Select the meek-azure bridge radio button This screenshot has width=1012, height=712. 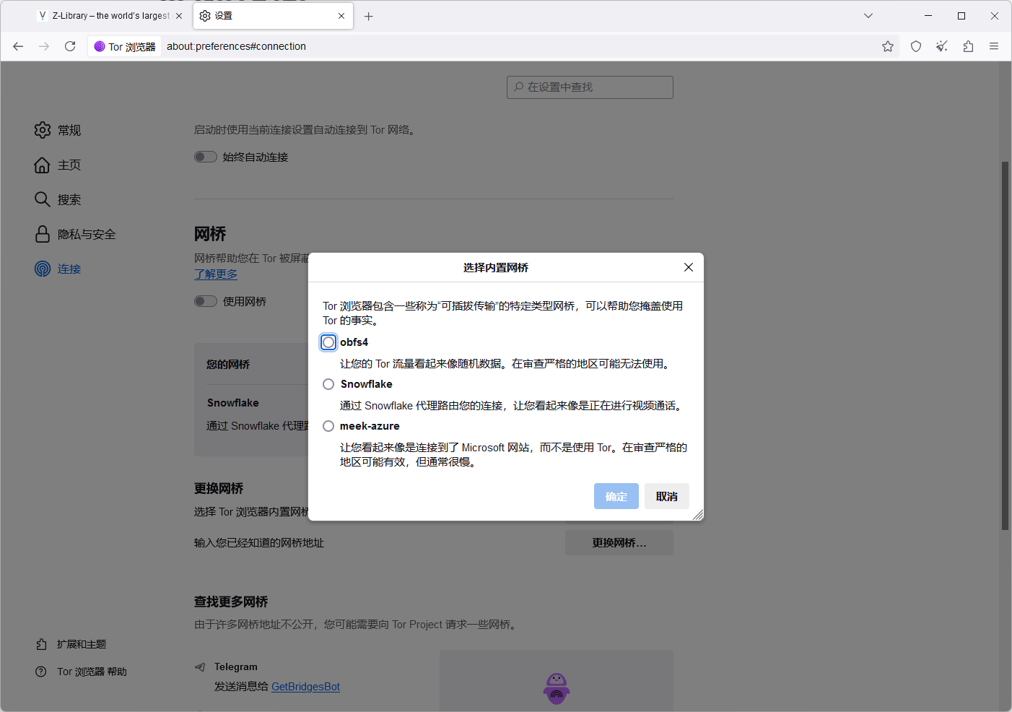click(x=328, y=426)
